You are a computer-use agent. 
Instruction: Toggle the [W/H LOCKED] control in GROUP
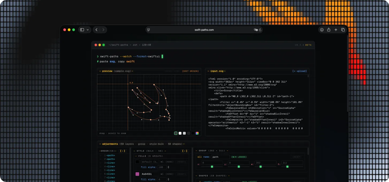tap(239, 157)
